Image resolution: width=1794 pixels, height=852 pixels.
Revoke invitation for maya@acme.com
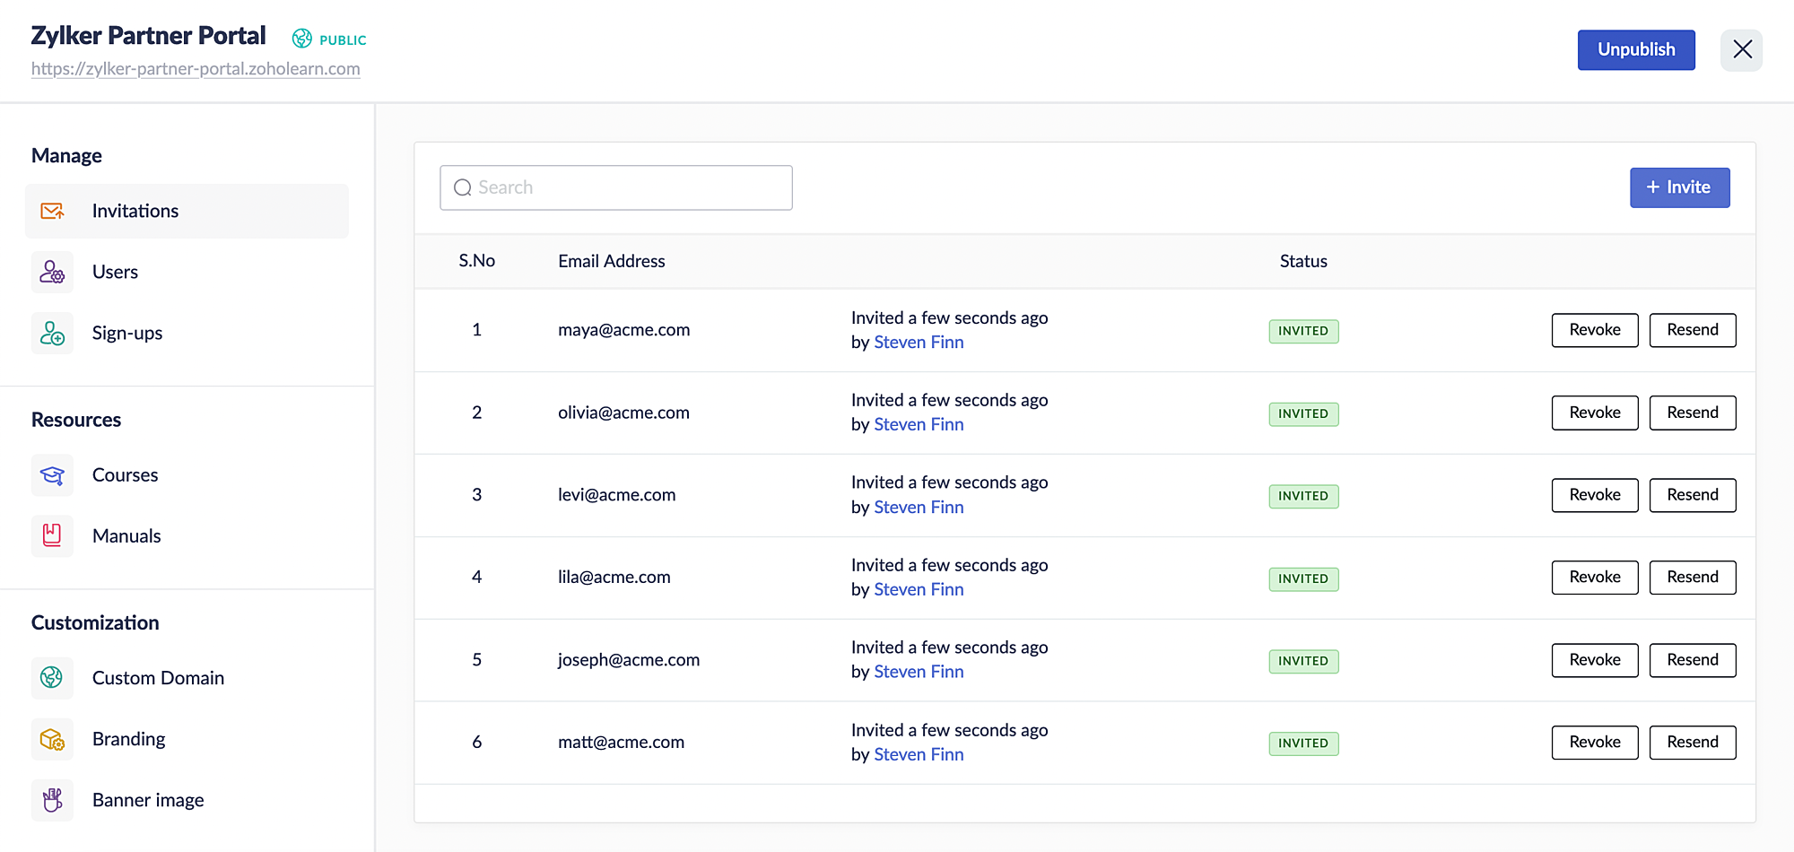tap(1594, 330)
